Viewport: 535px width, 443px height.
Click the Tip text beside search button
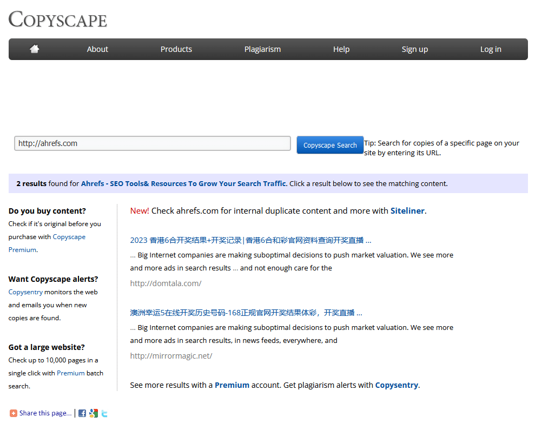tap(441, 148)
